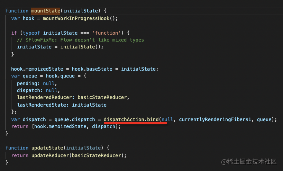The height and width of the screenshot is (171, 283).
Task: Click updateState function name
Action: [x=47, y=148]
